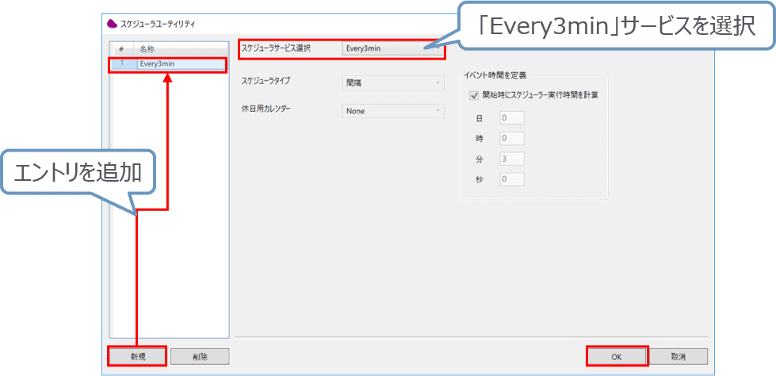The height and width of the screenshot is (376, 776).
Task: Cancel the dialog with 取消 button
Action: tap(678, 357)
